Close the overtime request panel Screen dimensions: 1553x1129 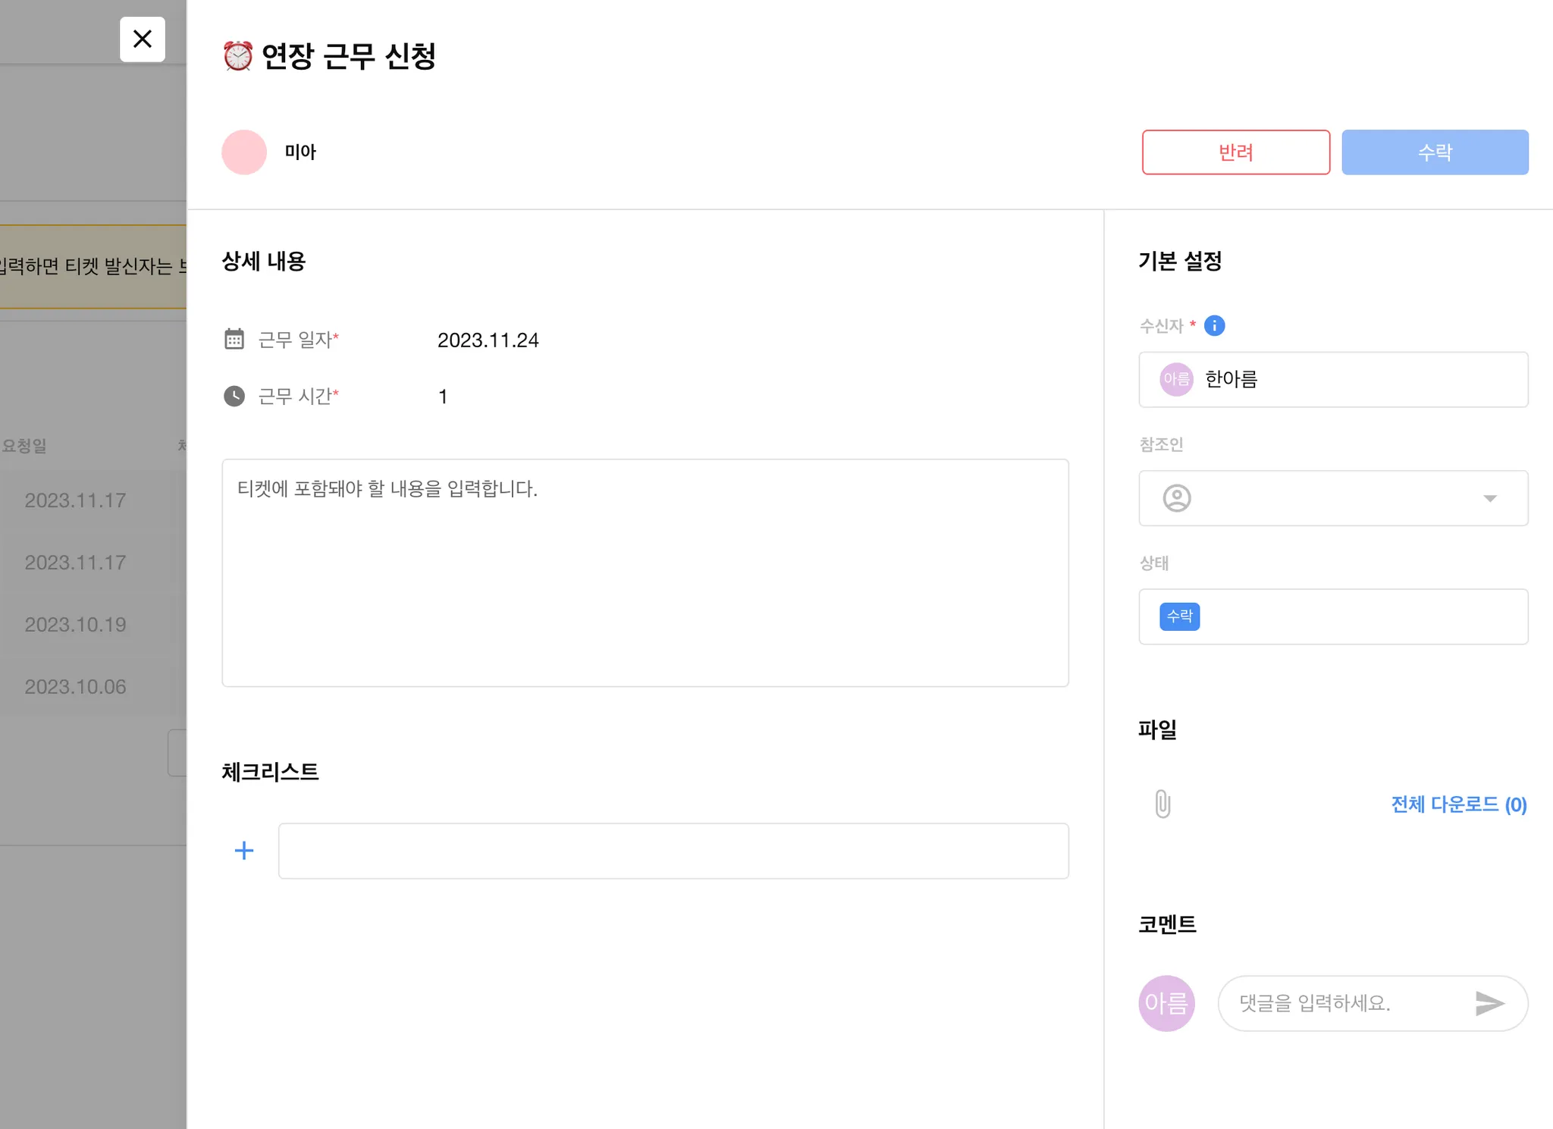click(x=142, y=39)
